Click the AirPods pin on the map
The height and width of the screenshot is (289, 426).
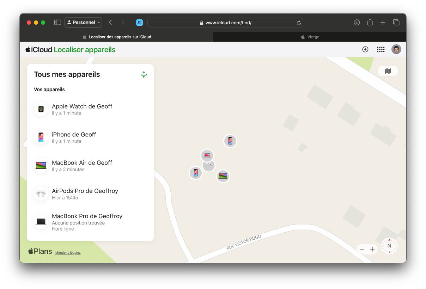(x=208, y=165)
